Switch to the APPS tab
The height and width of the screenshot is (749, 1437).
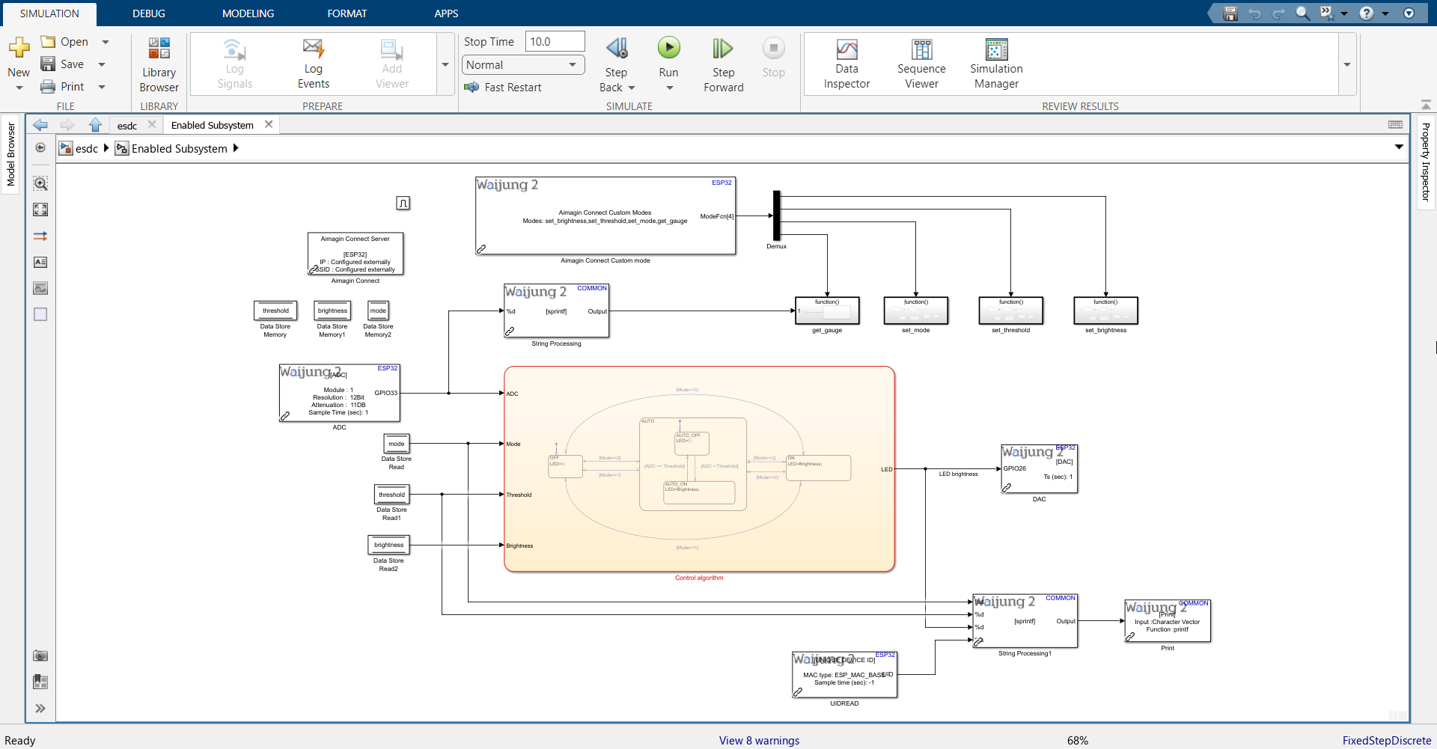click(x=446, y=13)
